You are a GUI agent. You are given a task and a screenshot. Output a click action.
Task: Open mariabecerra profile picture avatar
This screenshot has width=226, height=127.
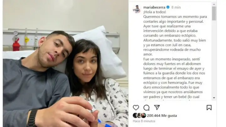point(137,9)
